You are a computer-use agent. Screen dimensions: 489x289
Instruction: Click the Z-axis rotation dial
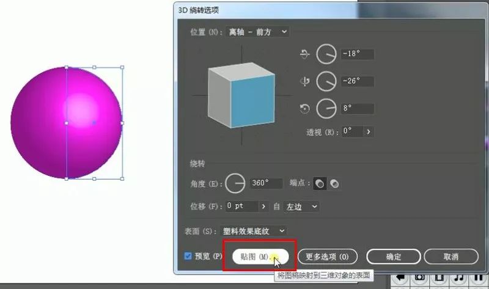[326, 108]
